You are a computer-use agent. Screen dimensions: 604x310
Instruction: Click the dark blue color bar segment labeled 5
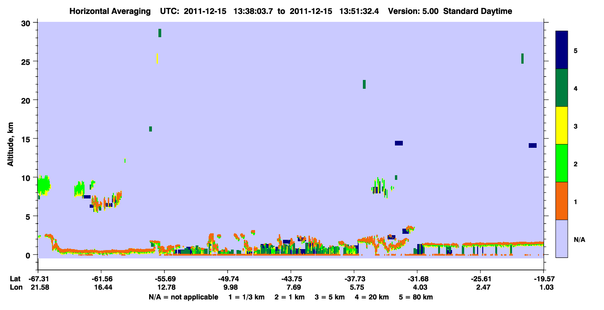pos(562,50)
